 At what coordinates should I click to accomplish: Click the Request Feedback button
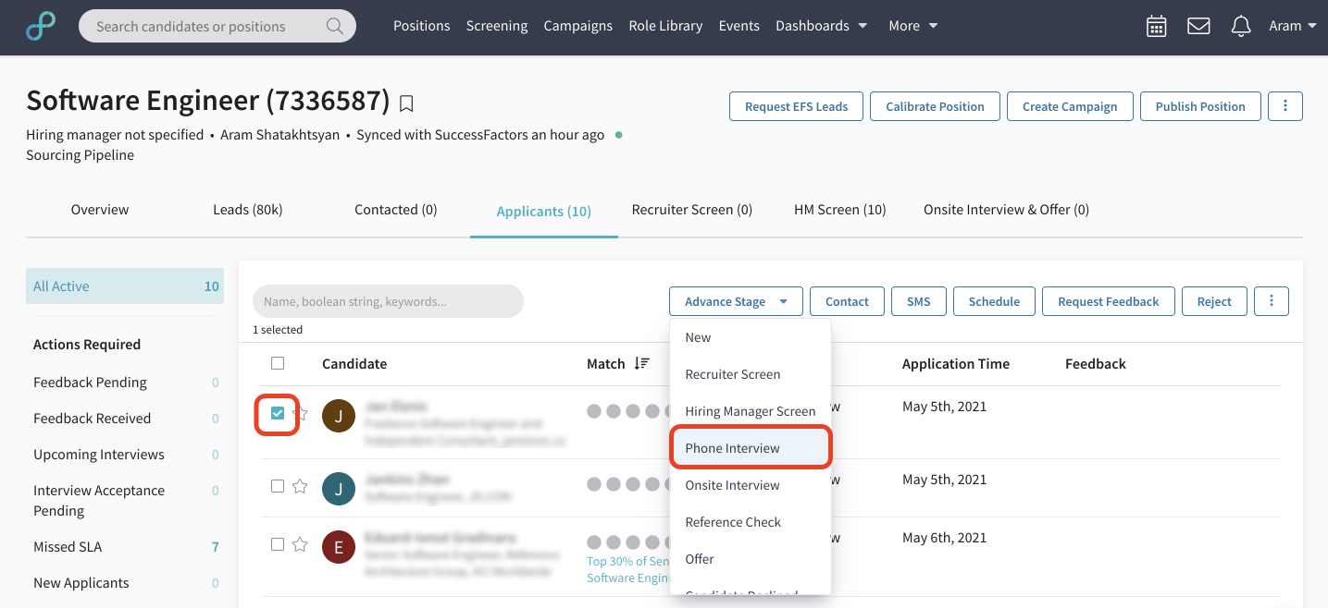1109,301
